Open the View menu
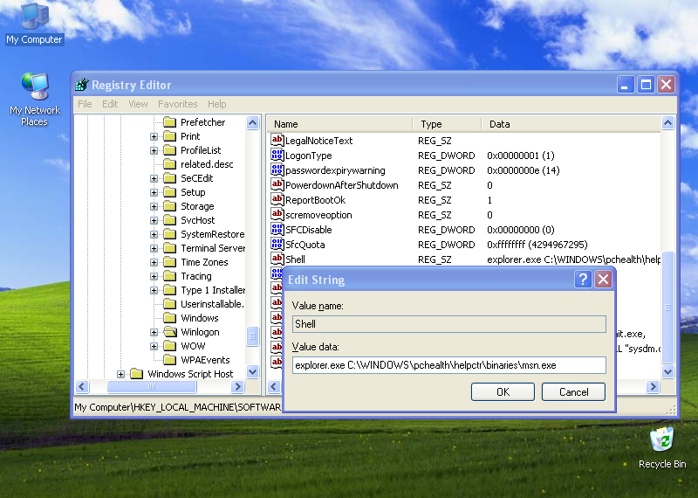 pos(138,104)
